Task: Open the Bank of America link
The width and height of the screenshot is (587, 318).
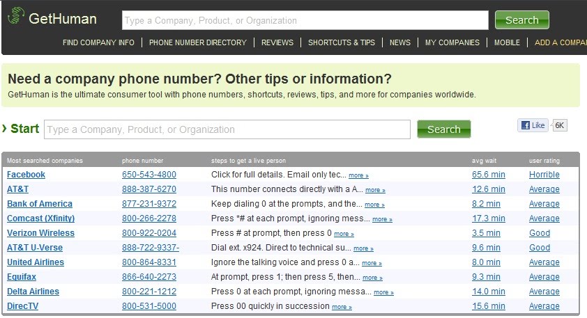Action: click(x=40, y=204)
